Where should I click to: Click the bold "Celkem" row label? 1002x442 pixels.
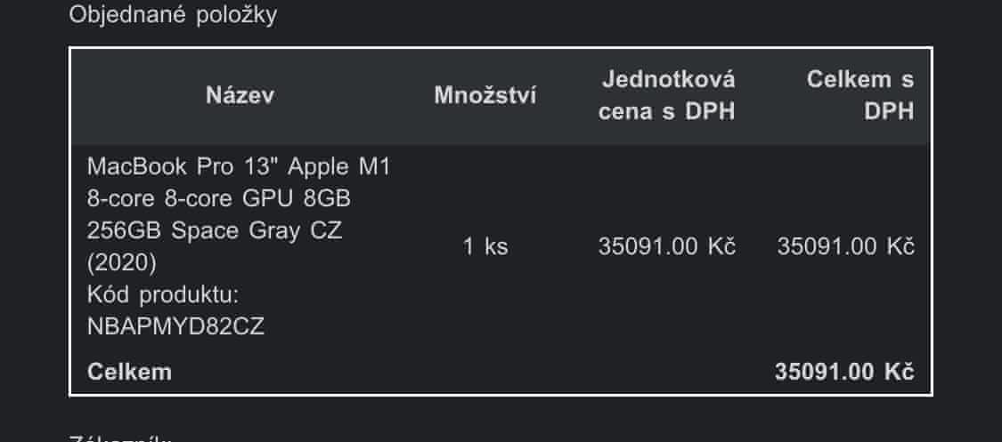(129, 372)
